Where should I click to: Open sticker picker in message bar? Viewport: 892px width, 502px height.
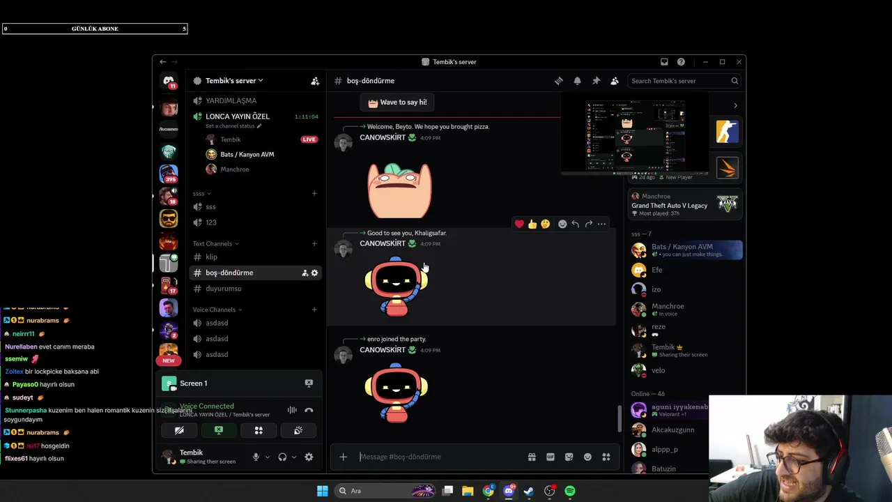pos(569,457)
